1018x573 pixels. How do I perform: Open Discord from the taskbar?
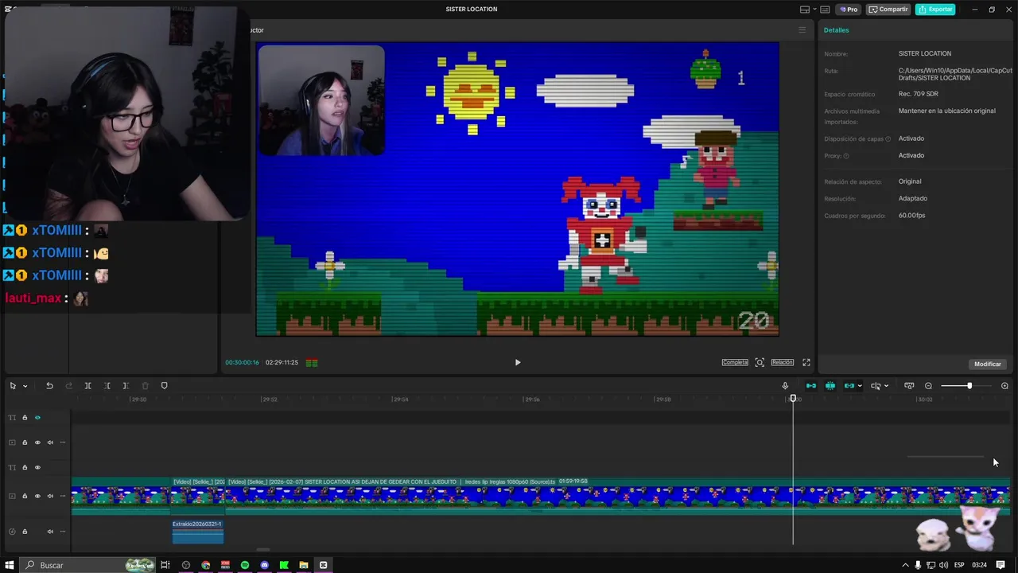265,565
